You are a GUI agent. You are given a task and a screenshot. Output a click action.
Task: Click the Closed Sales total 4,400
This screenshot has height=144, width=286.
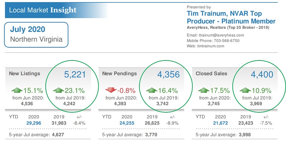pos(262,75)
